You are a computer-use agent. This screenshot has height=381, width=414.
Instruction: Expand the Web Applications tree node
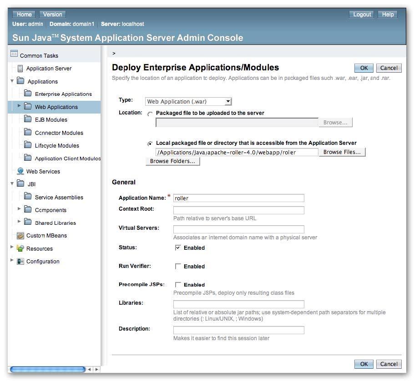click(x=19, y=106)
